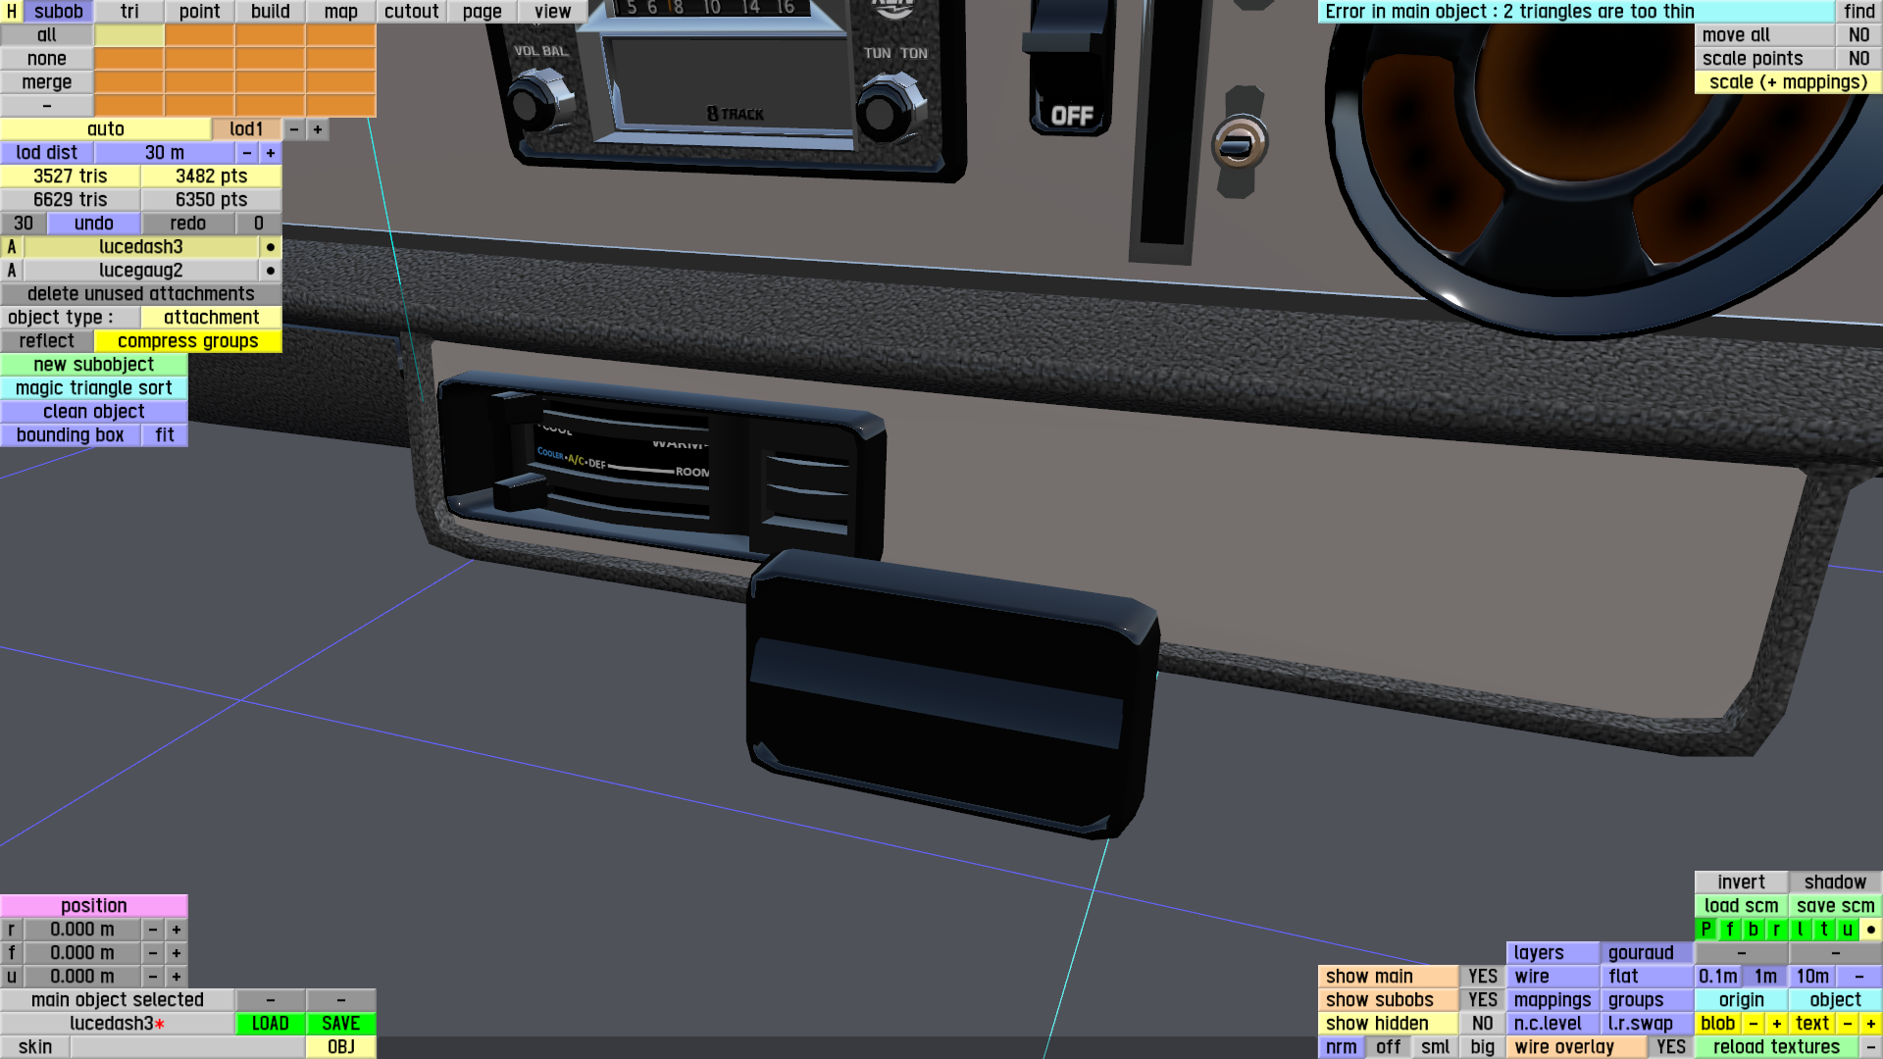1883x1059 pixels.
Task: Increase blob size with plus button
Action: [1776, 1023]
